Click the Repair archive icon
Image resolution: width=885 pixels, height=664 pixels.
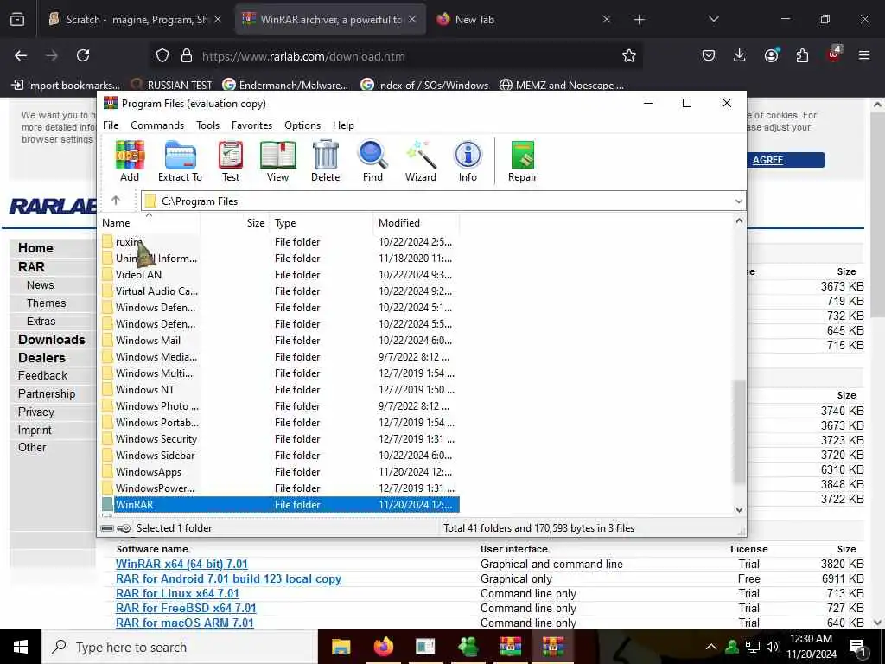[522, 161]
